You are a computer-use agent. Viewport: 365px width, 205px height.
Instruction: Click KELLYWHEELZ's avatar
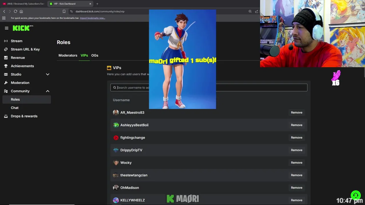click(x=116, y=200)
